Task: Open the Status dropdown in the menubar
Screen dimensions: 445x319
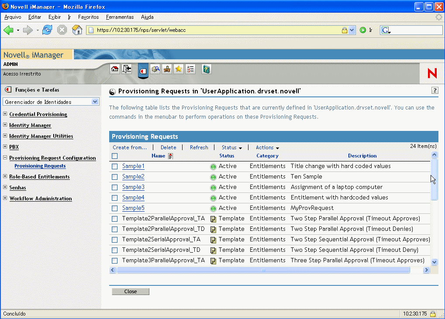Action: click(x=231, y=147)
